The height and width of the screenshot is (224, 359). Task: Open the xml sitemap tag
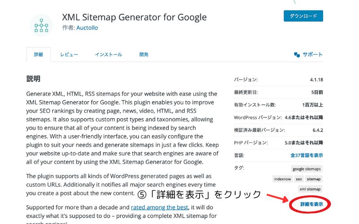point(310,189)
